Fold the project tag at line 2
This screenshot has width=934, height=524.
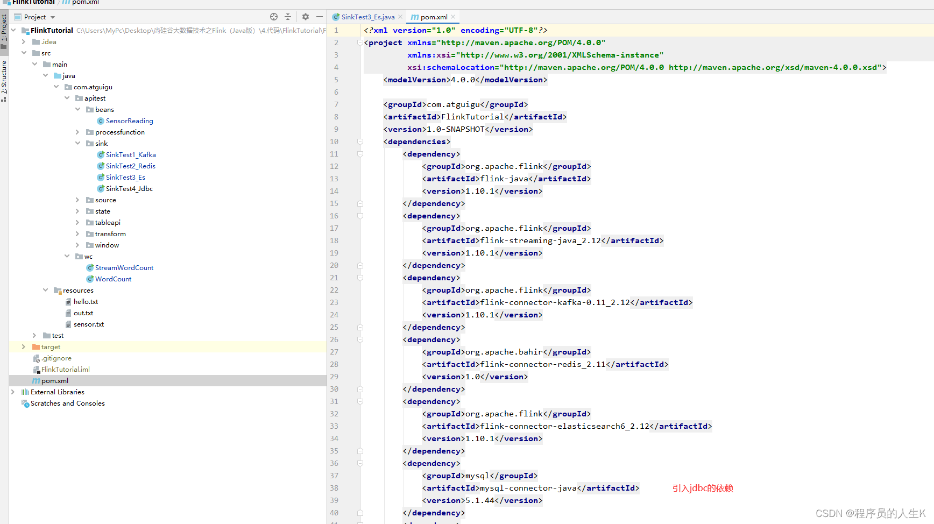360,43
